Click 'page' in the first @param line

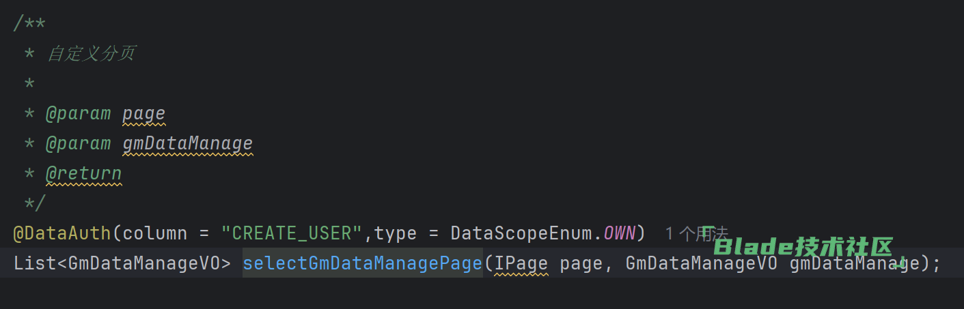pyautogui.click(x=143, y=113)
